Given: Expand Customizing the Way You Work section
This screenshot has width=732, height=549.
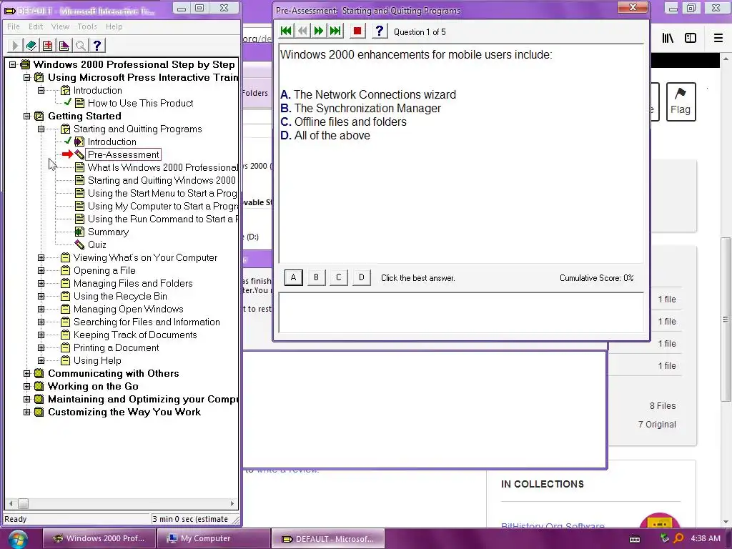Looking at the screenshot, I should pyautogui.click(x=27, y=412).
